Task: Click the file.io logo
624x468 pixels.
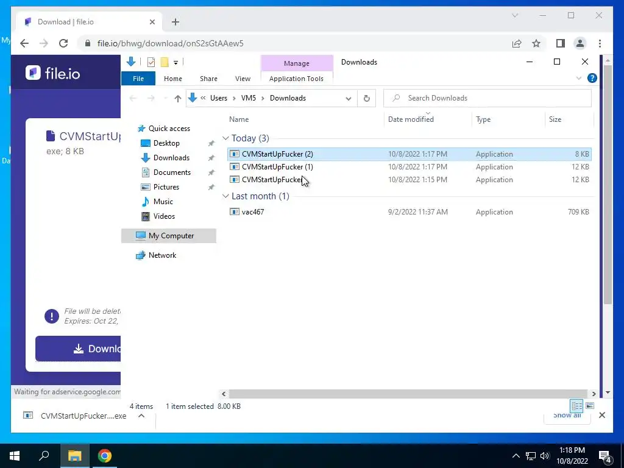Action: [53, 73]
